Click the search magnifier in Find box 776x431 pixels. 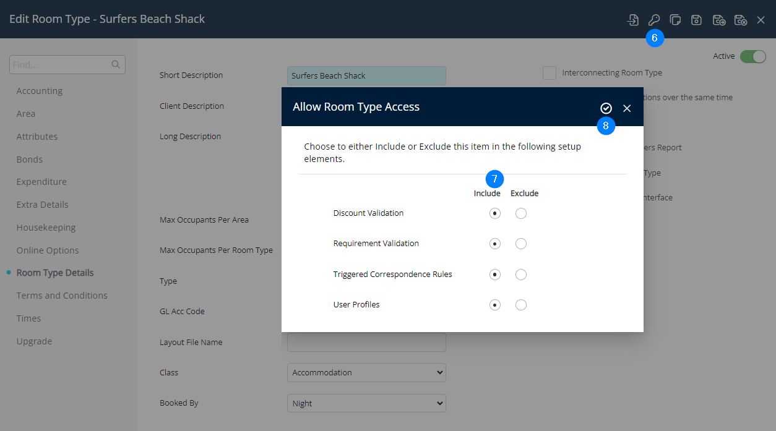(x=115, y=64)
